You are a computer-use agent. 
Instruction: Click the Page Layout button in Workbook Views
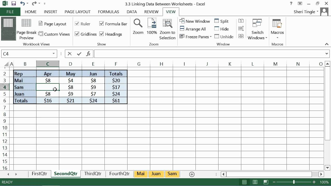coord(52,24)
